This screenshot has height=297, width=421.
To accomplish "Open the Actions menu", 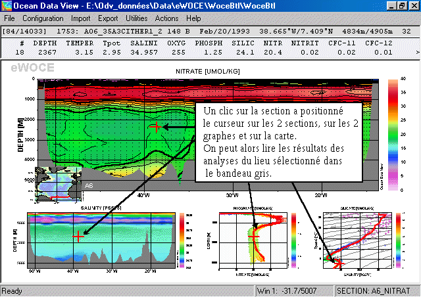I will pos(166,18).
